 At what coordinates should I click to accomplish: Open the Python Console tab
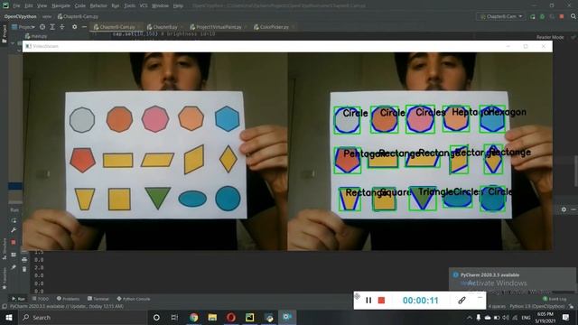click(x=134, y=299)
